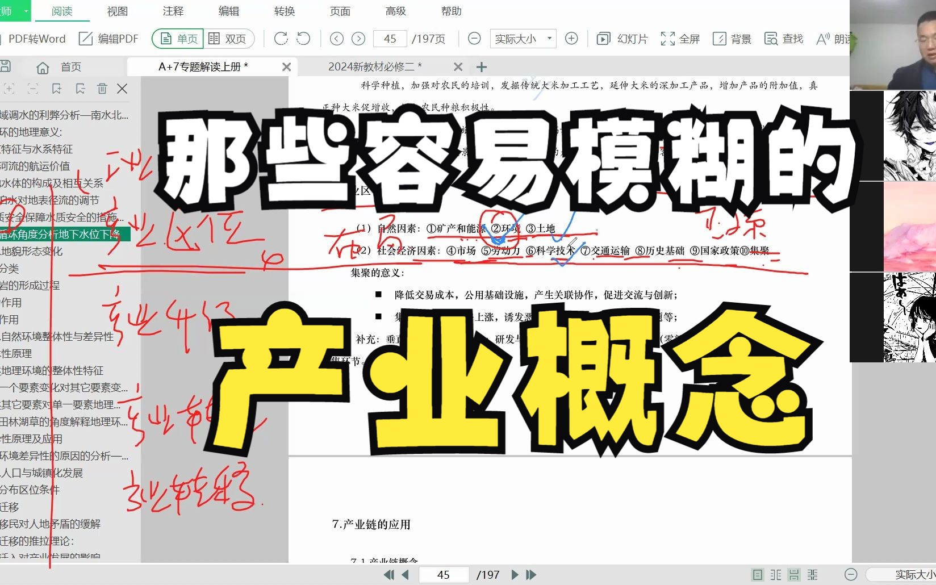Image resolution: width=936 pixels, height=585 pixels.
Task: Open a new tab with the plus button
Action: pos(481,66)
